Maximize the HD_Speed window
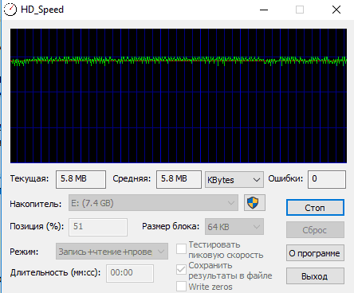This screenshot has height=293, width=354. pyautogui.click(x=300, y=10)
